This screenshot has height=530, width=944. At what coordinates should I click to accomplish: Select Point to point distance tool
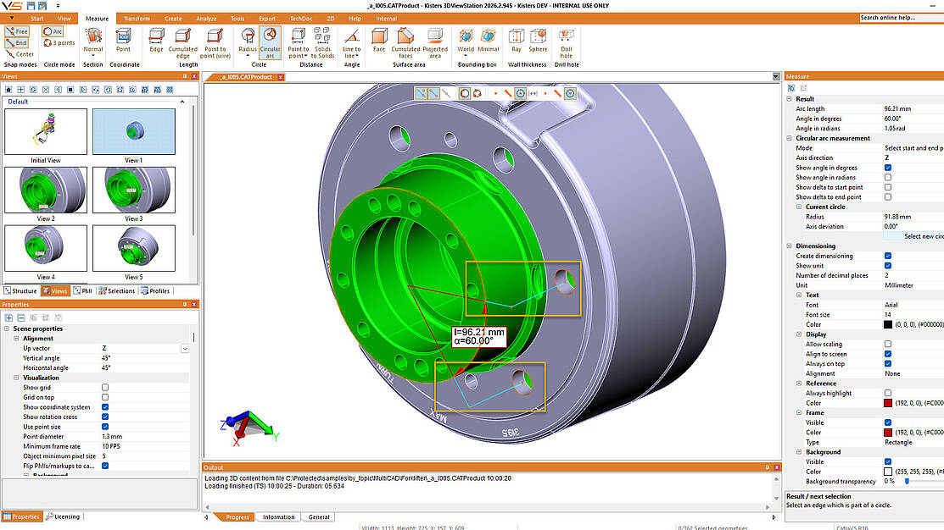[x=298, y=42]
